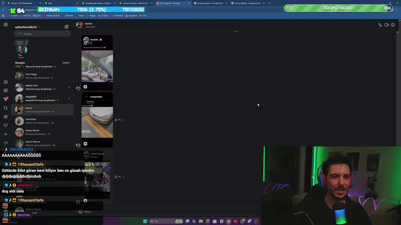Open Reels in the Instagram sidebar

click(x=5, y=90)
